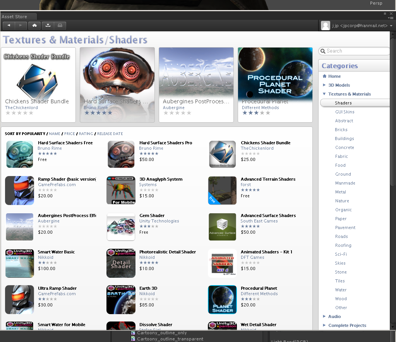Open the Asset Store window options menu icon
396x342 pixels.
click(391, 18)
